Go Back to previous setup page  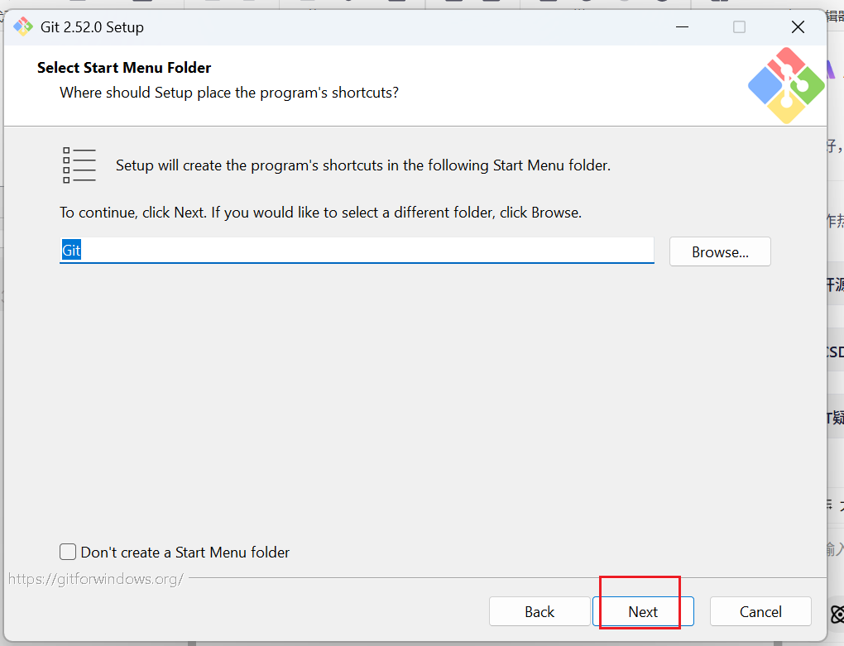[539, 611]
